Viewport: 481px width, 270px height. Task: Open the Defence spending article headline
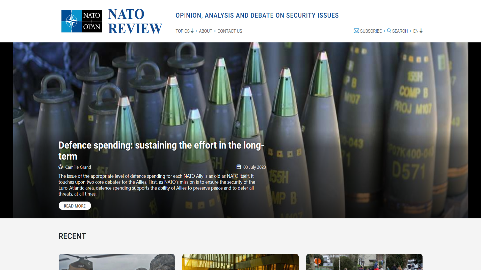pos(161,150)
